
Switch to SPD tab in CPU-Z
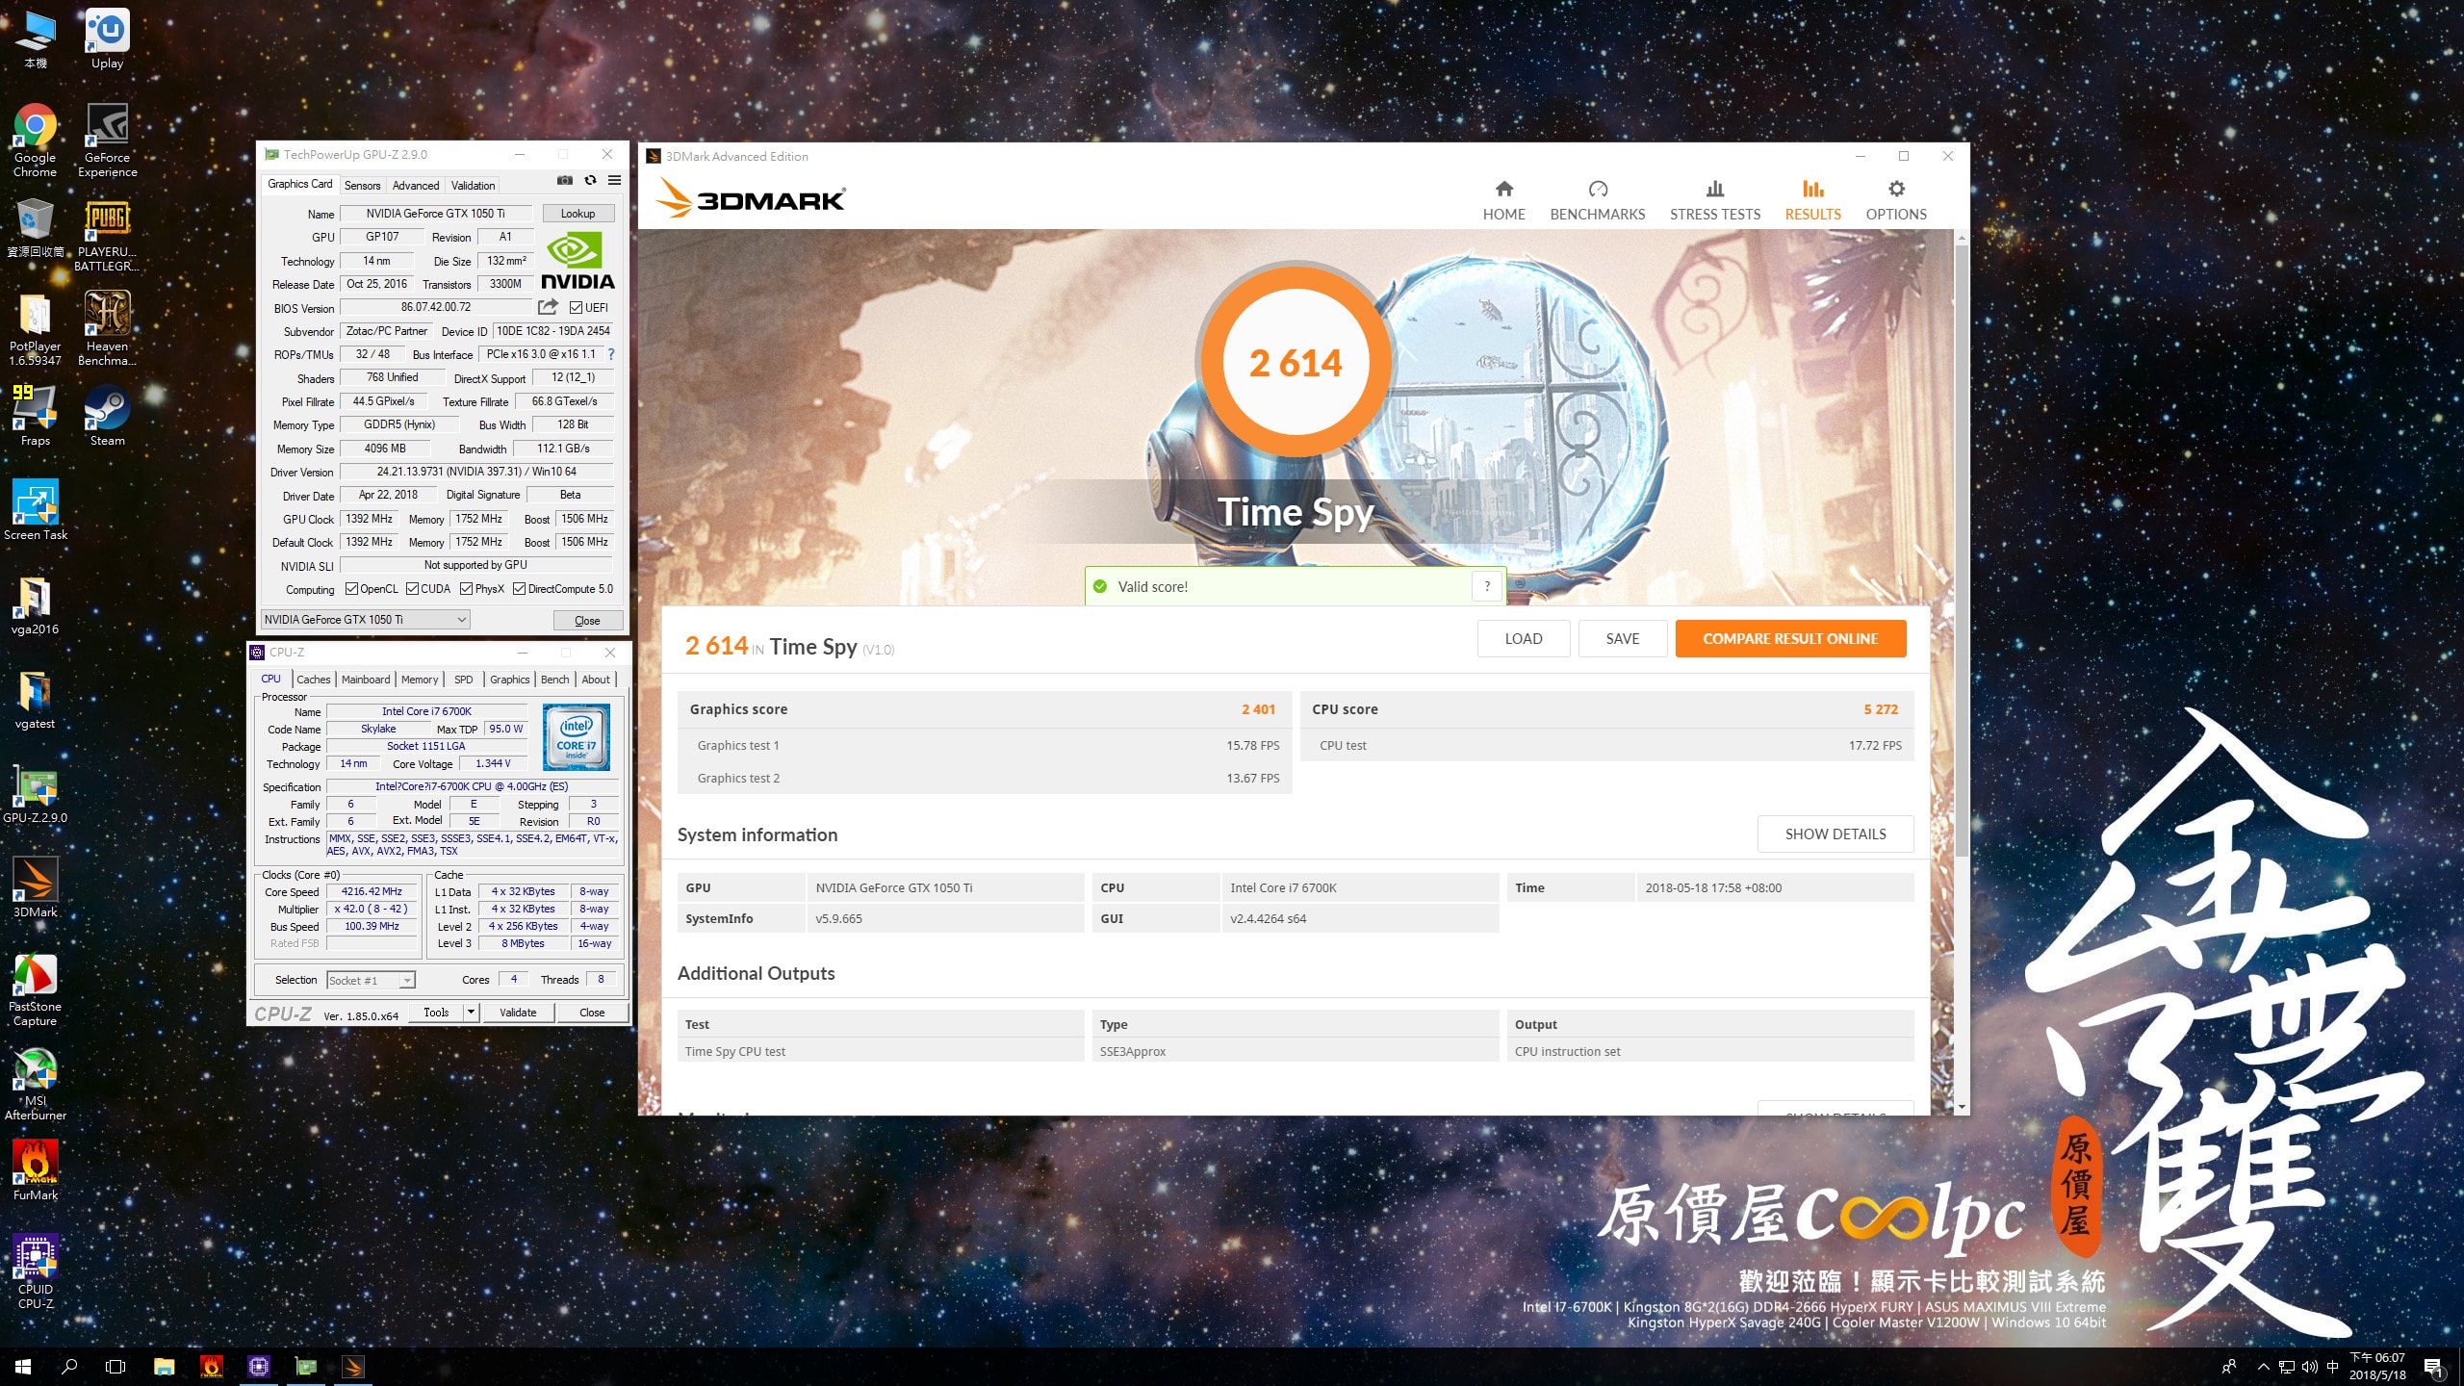tap(463, 680)
